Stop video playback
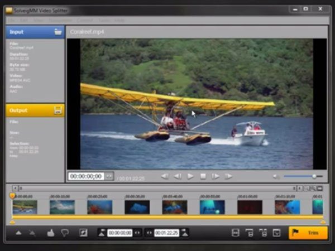335x251 pixels. [x=203, y=176]
